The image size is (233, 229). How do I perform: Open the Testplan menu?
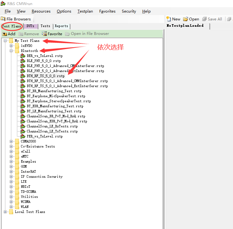(85, 11)
